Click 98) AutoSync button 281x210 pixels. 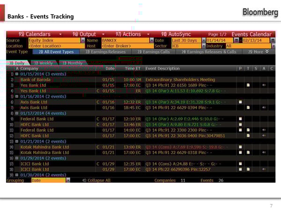[x=176, y=34]
